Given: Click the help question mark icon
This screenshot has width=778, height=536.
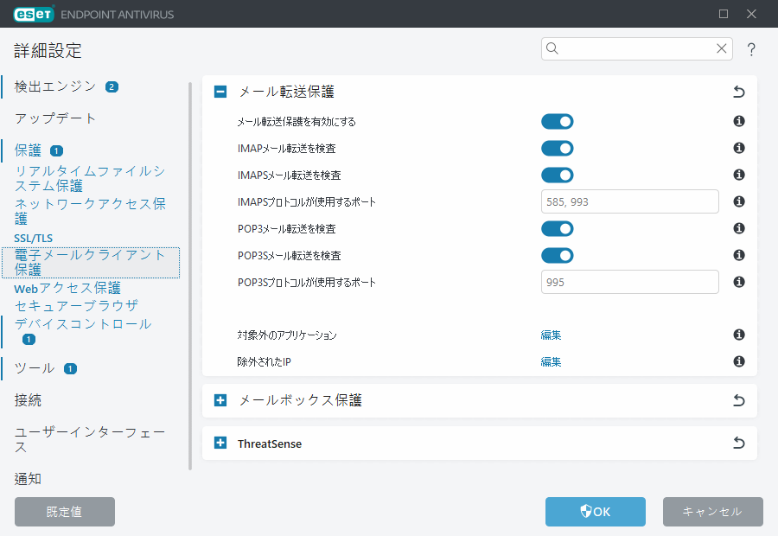Looking at the screenshot, I should pos(750,49).
